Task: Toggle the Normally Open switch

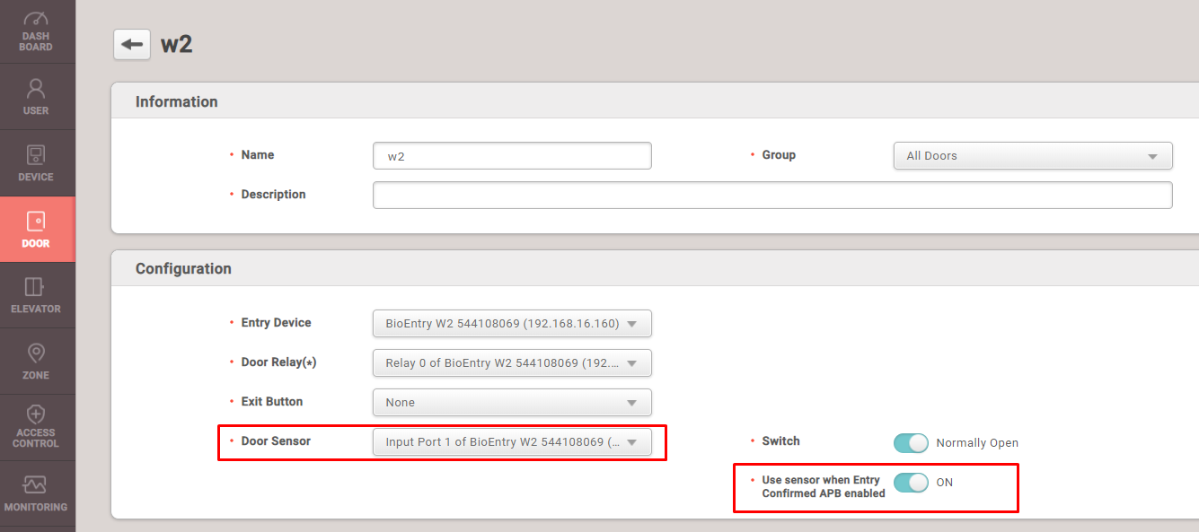Action: click(911, 443)
